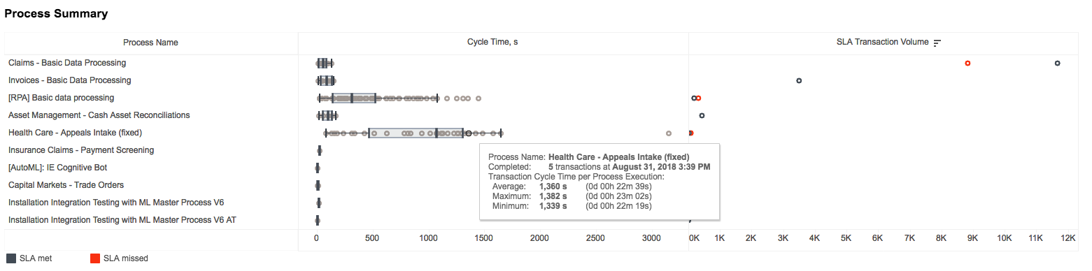The height and width of the screenshot is (271, 1092).
Task: Select the [AutoML]: IE Cognitive Bot process
Action: pyautogui.click(x=57, y=168)
